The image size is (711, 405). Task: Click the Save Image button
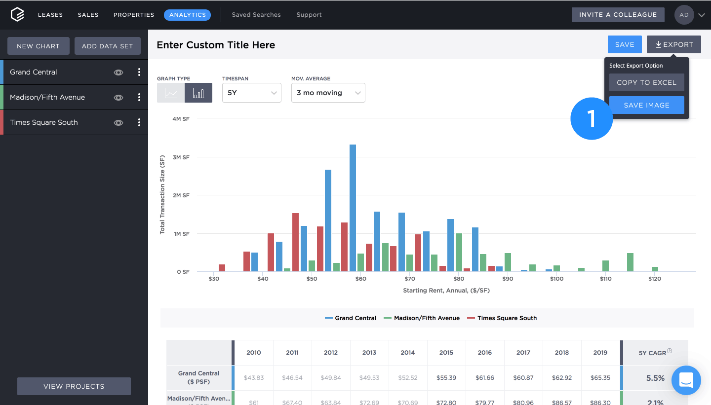[646, 105]
